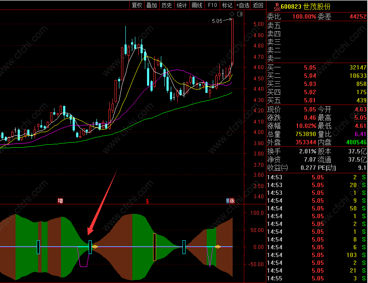Open the F10 company info tab

pyautogui.click(x=212, y=5)
